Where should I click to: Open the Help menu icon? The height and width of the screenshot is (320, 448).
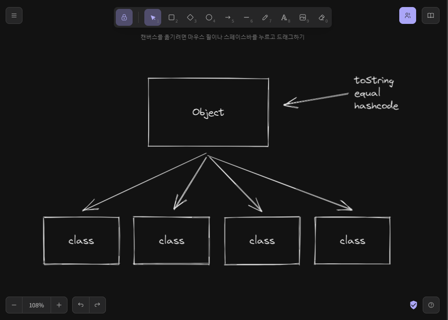click(431, 305)
